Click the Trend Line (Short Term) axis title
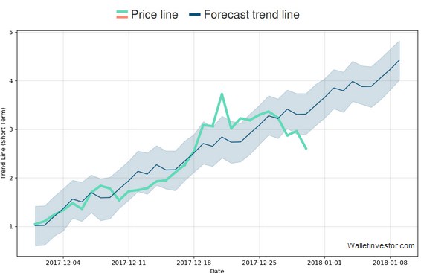The image size is (421, 273). pyautogui.click(x=3, y=144)
